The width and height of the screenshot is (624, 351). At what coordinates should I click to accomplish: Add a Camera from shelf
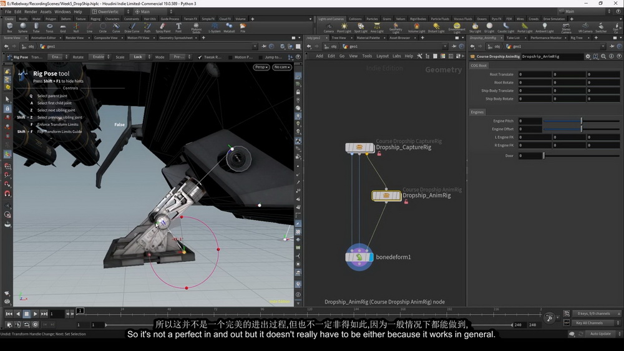tap(329, 28)
